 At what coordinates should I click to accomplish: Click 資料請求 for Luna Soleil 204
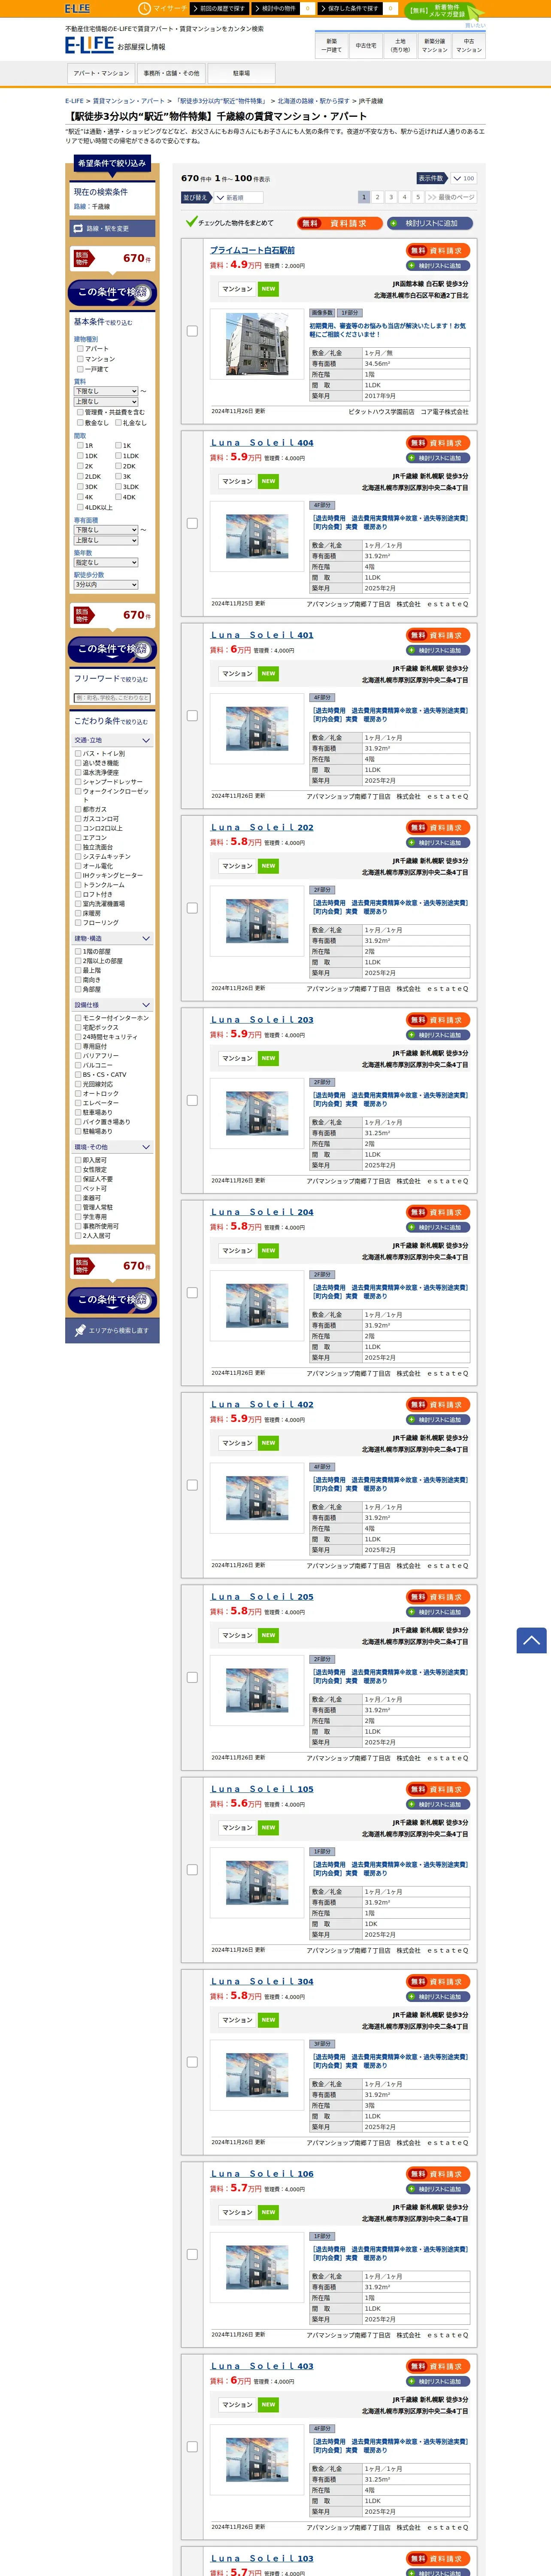click(x=438, y=1212)
